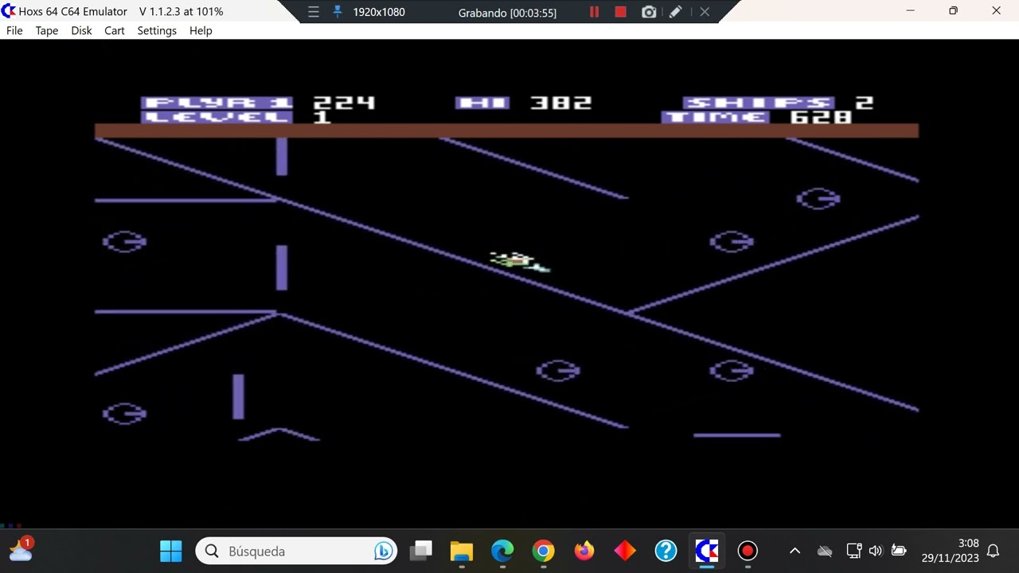Open the screen recorder app on the taskbar
Image resolution: width=1019 pixels, height=573 pixels.
click(x=748, y=551)
